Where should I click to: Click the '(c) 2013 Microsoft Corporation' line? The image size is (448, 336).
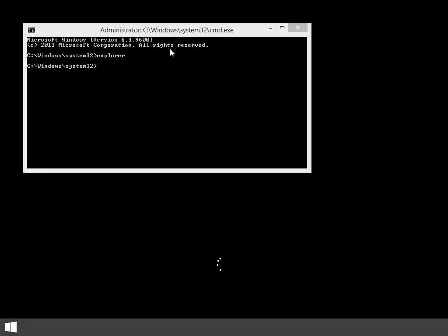118,45
